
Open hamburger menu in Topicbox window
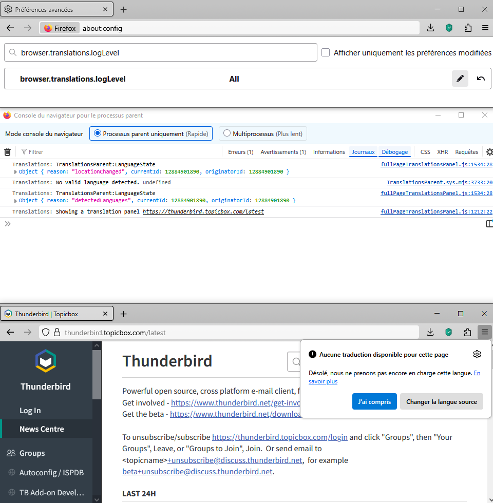tap(485, 333)
